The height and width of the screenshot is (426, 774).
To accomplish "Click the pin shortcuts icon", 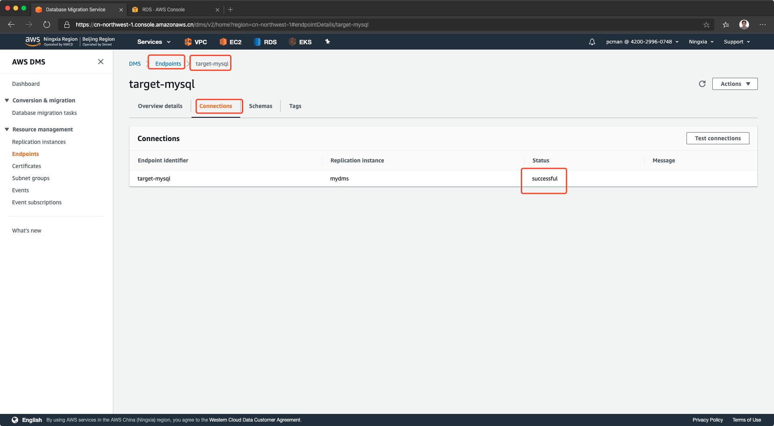I will coord(327,42).
